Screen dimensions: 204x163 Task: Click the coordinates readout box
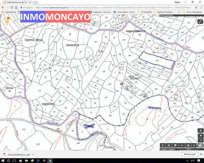(170, 149)
